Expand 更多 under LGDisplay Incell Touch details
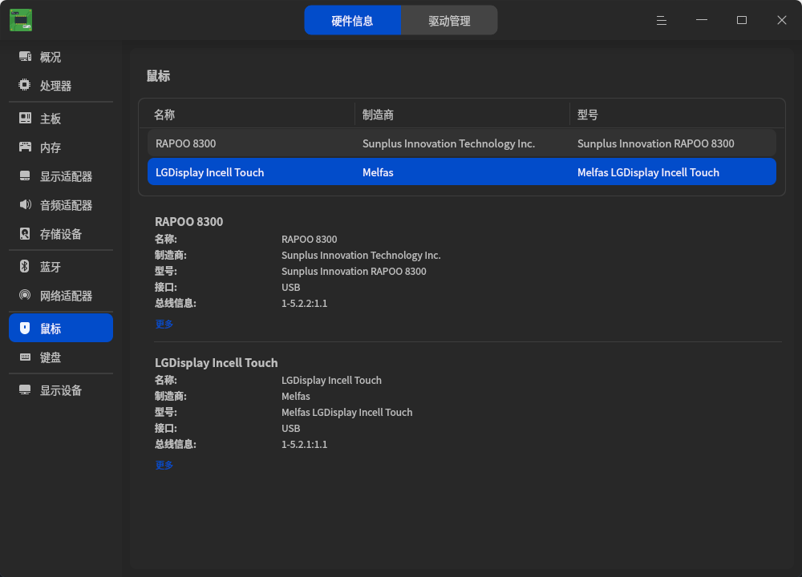The image size is (802, 577). pos(164,465)
